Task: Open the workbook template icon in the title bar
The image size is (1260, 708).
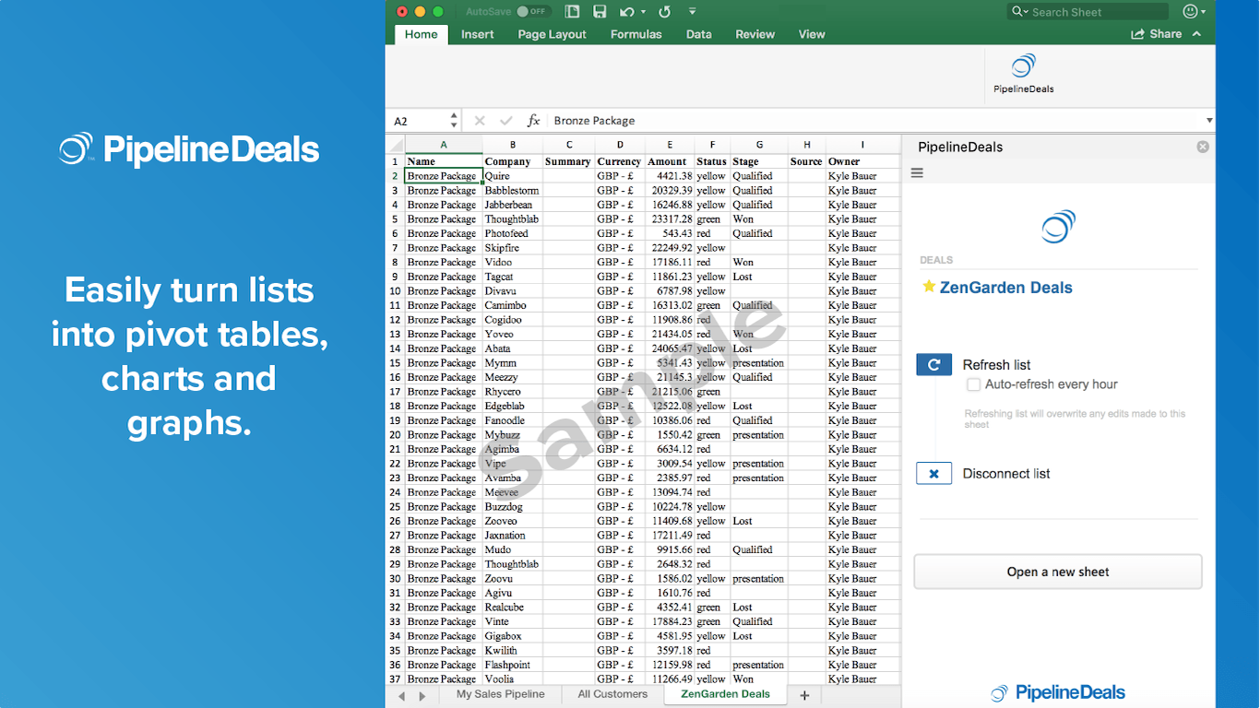Action: (x=572, y=11)
